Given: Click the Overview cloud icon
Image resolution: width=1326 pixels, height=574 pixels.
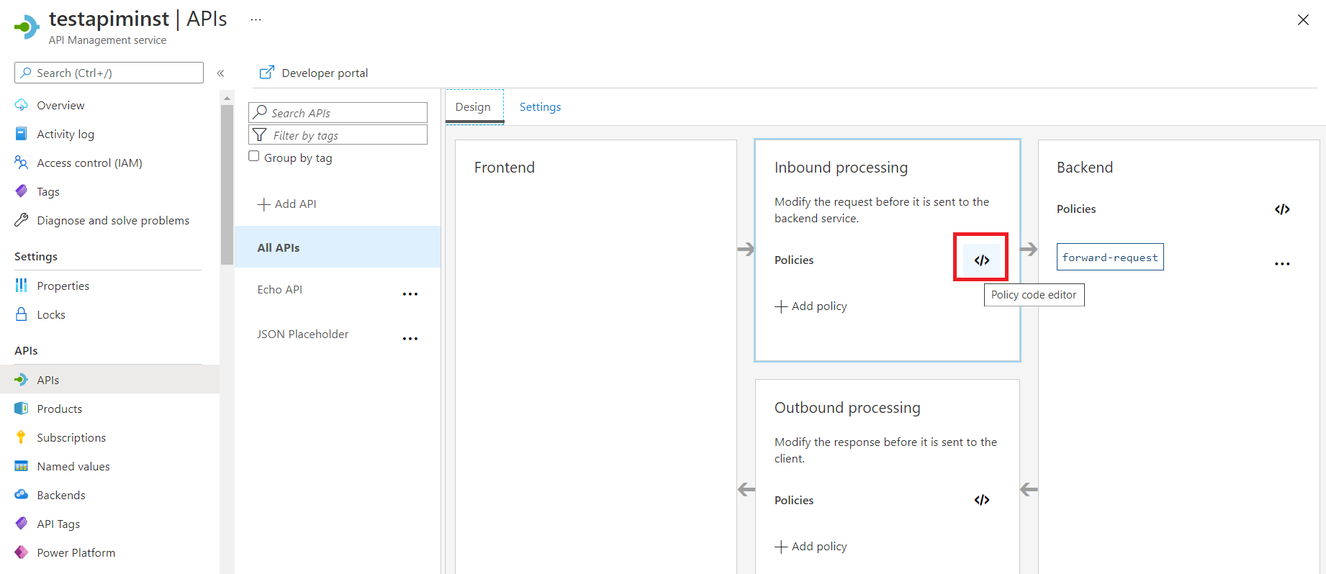Looking at the screenshot, I should [x=22, y=105].
